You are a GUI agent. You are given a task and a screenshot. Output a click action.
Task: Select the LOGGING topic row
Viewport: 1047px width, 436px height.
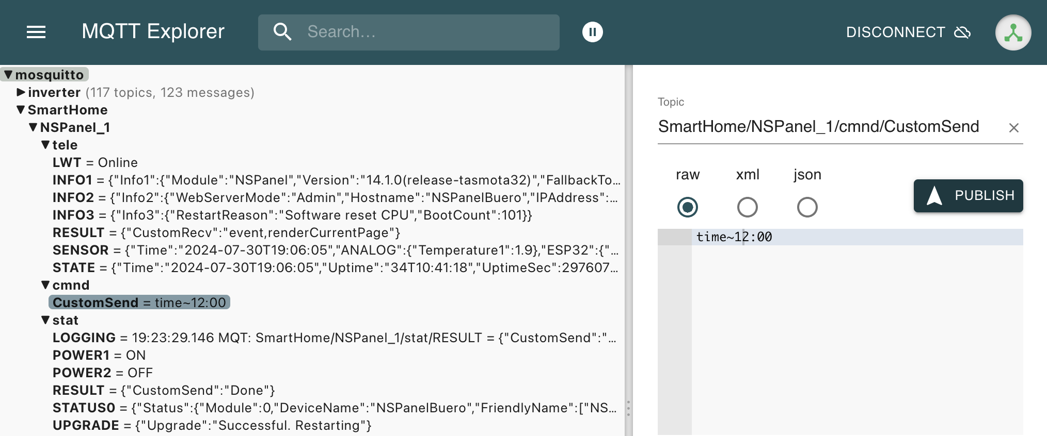click(335, 338)
